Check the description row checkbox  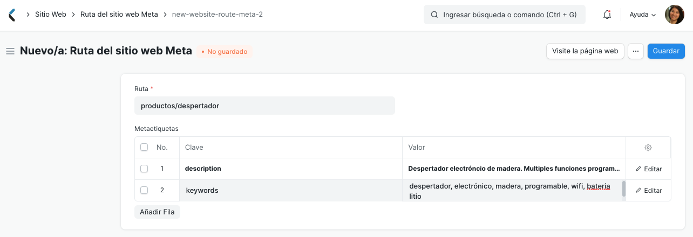click(144, 169)
